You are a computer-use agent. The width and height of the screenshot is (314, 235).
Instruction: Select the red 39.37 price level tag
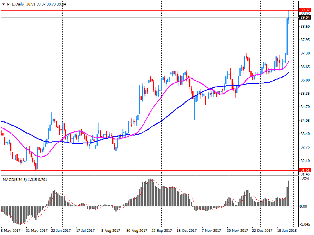coord(305,10)
